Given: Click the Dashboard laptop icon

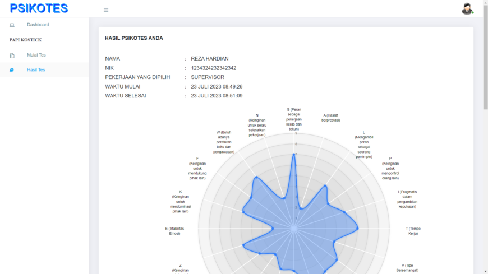Looking at the screenshot, I should click(x=12, y=25).
